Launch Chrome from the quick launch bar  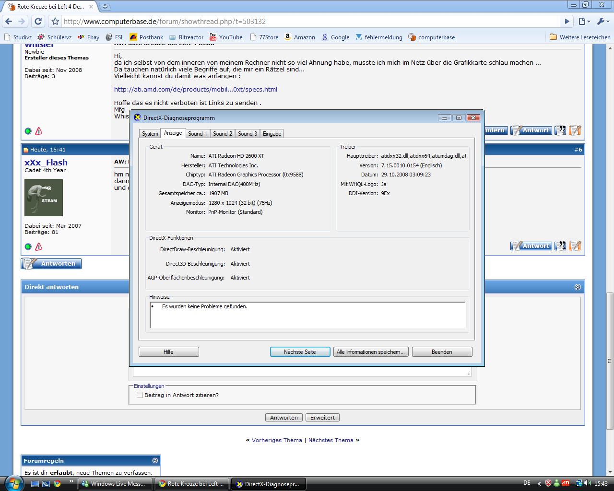point(58,484)
